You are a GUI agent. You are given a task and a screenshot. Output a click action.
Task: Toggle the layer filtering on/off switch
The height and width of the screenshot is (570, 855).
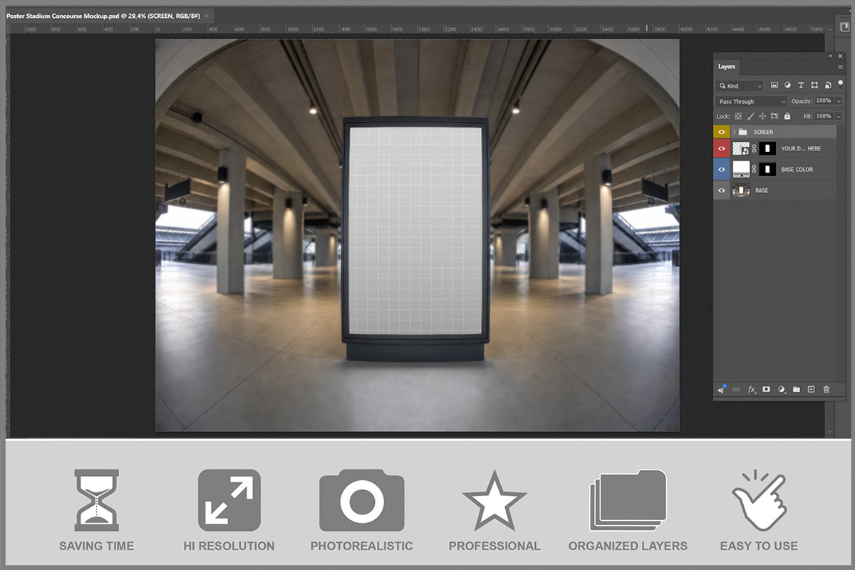(840, 83)
